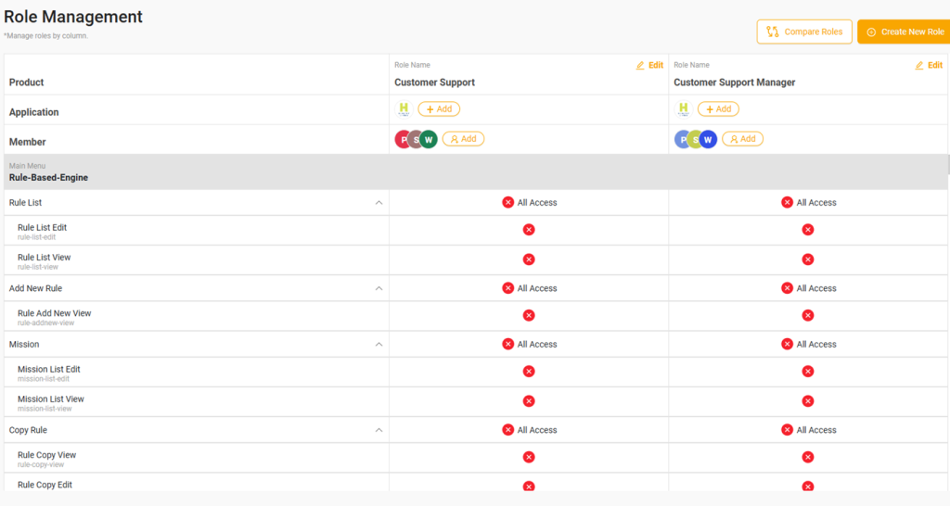Viewport: 950px width, 506px height.
Task: Edit the Customer Support role
Action: point(649,66)
